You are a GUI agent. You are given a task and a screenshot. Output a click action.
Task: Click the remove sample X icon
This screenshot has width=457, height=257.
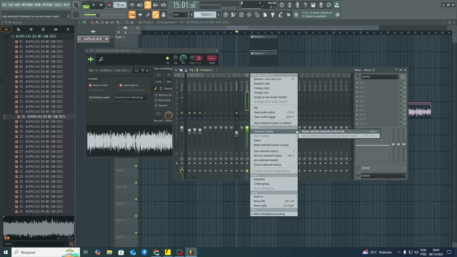(x=147, y=70)
